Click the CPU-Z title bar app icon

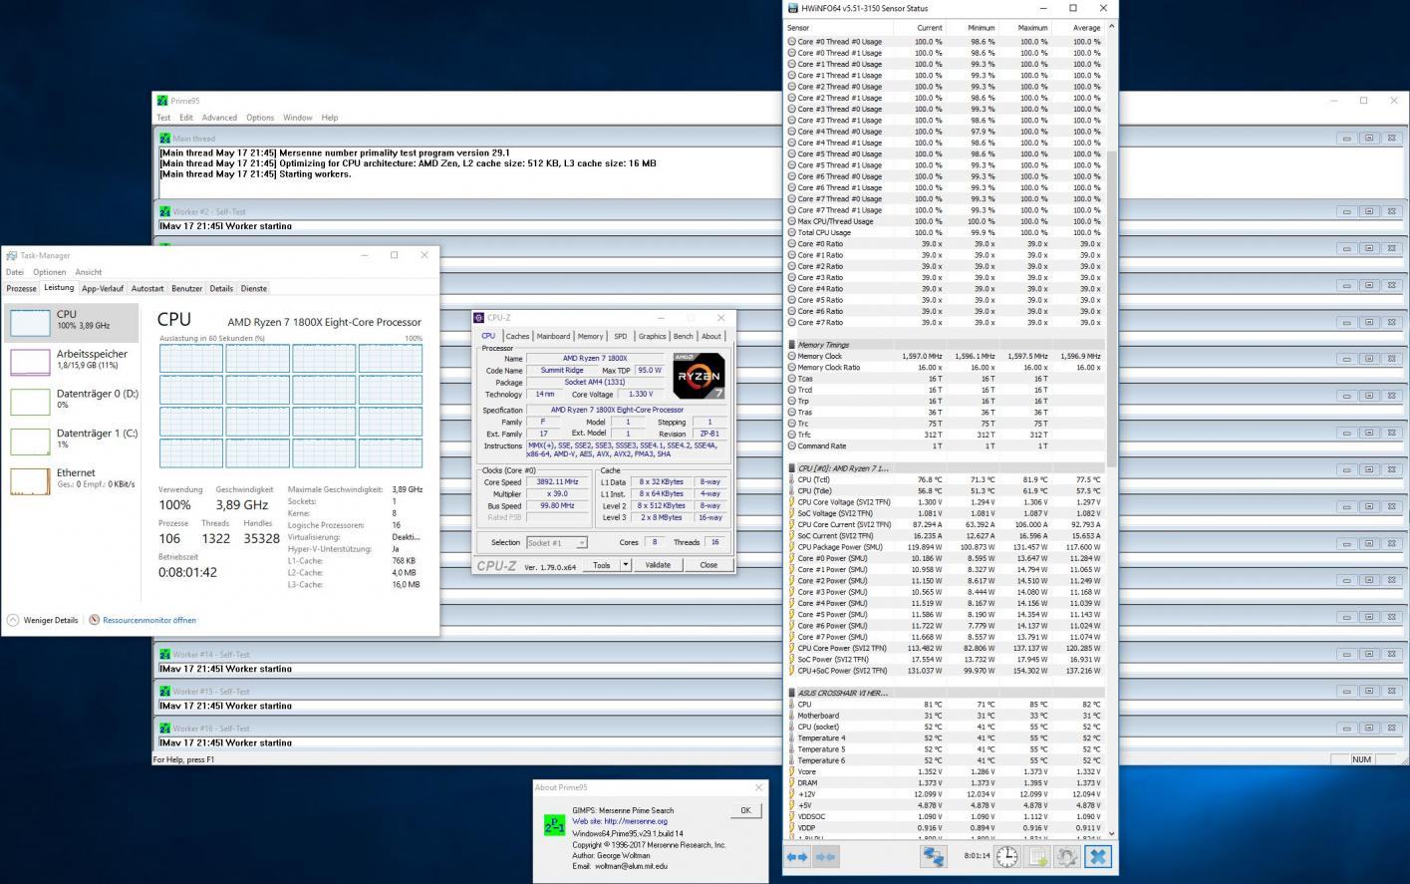479,318
